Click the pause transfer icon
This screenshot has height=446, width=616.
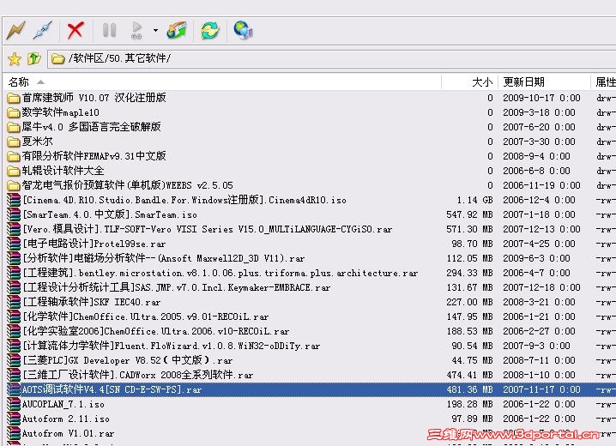coord(109,30)
